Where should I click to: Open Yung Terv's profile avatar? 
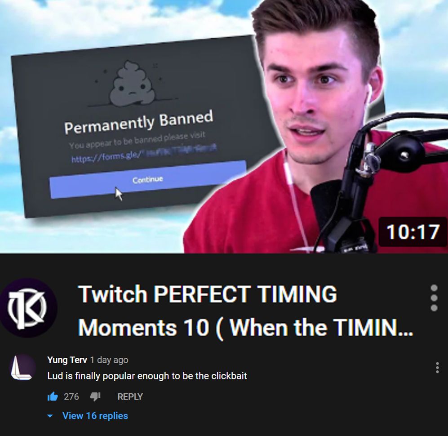(22, 367)
